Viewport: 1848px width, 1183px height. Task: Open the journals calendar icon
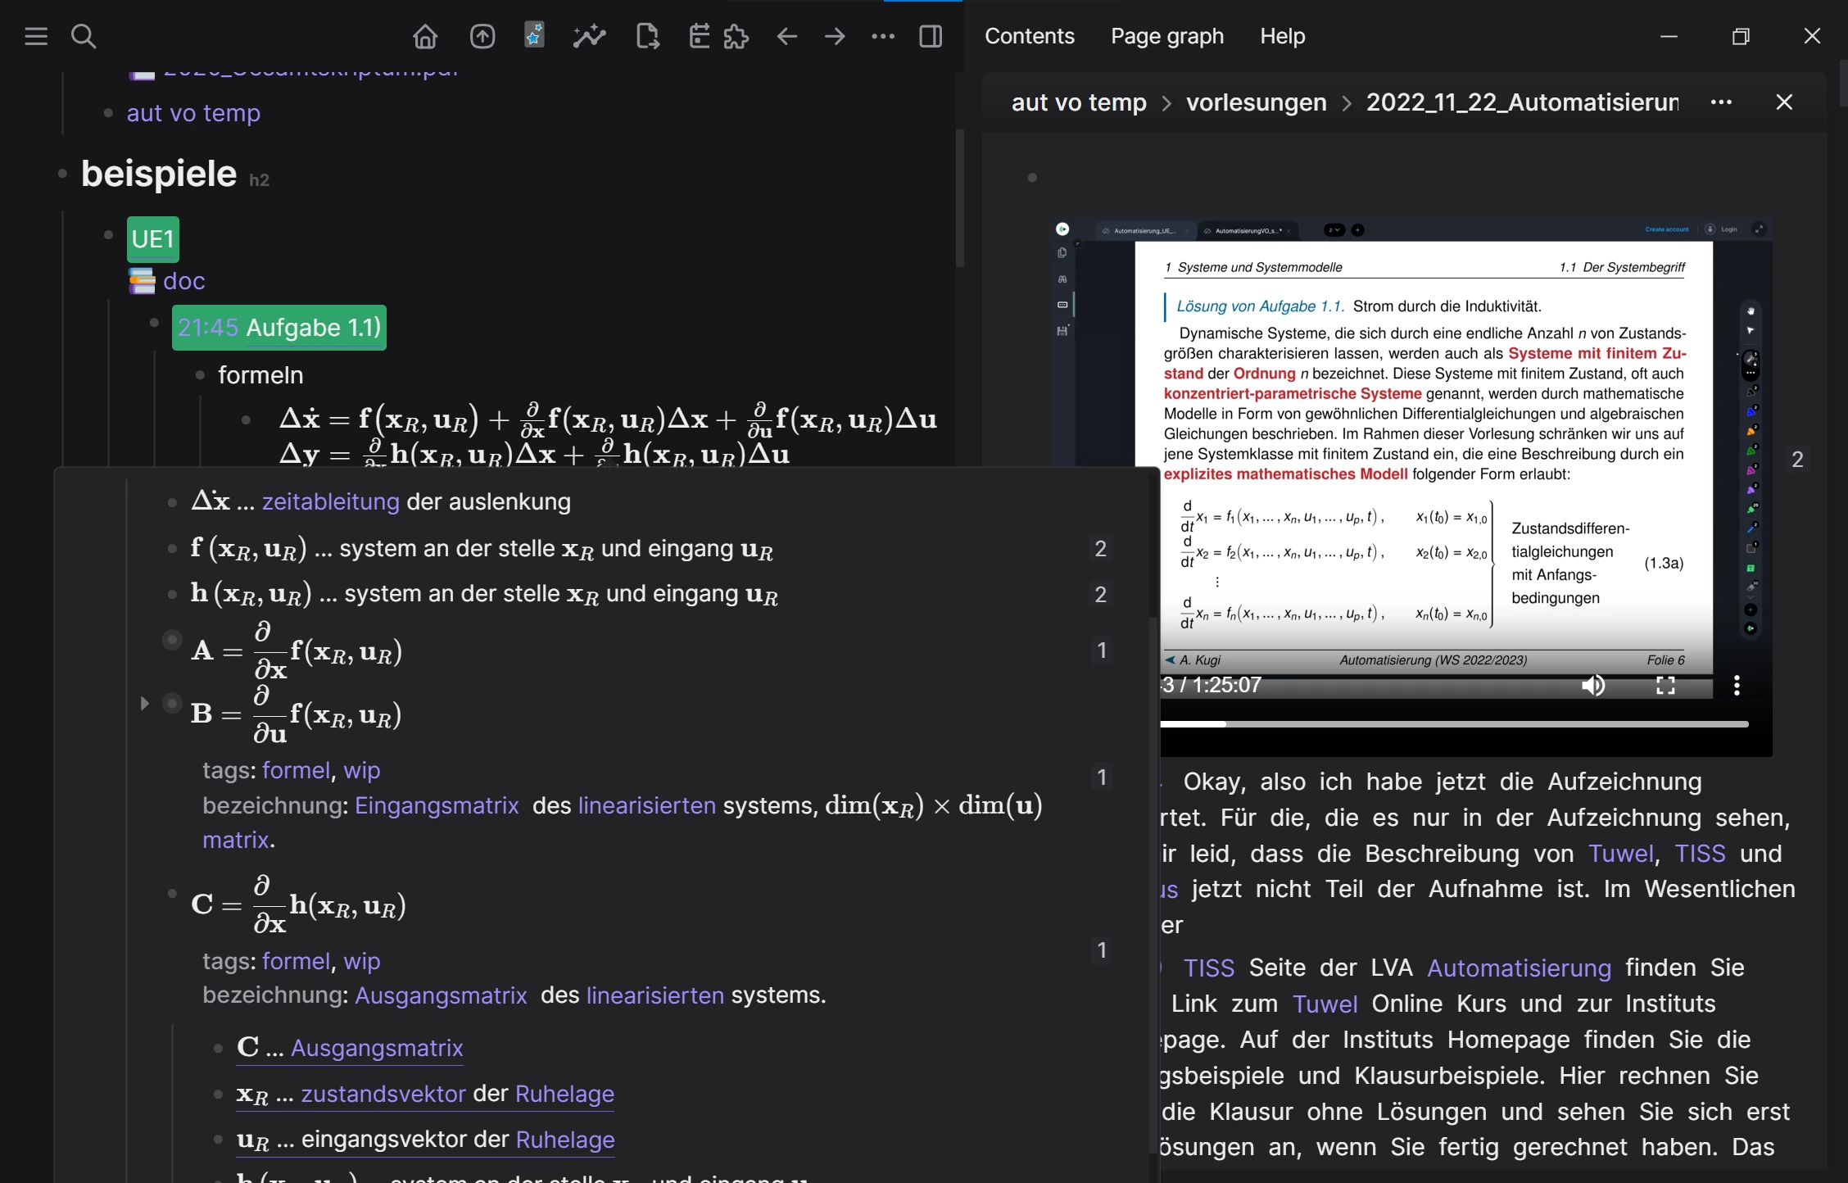pyautogui.click(x=699, y=36)
